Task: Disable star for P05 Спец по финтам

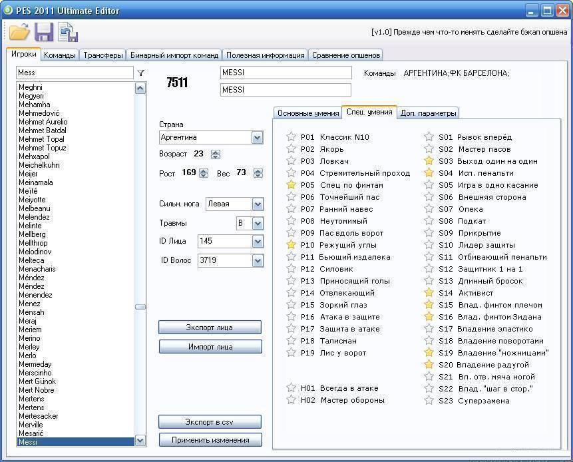Action: coord(291,185)
